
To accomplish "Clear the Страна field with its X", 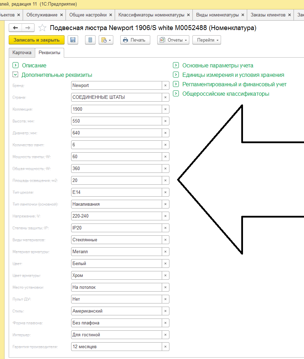I will (165, 97).
